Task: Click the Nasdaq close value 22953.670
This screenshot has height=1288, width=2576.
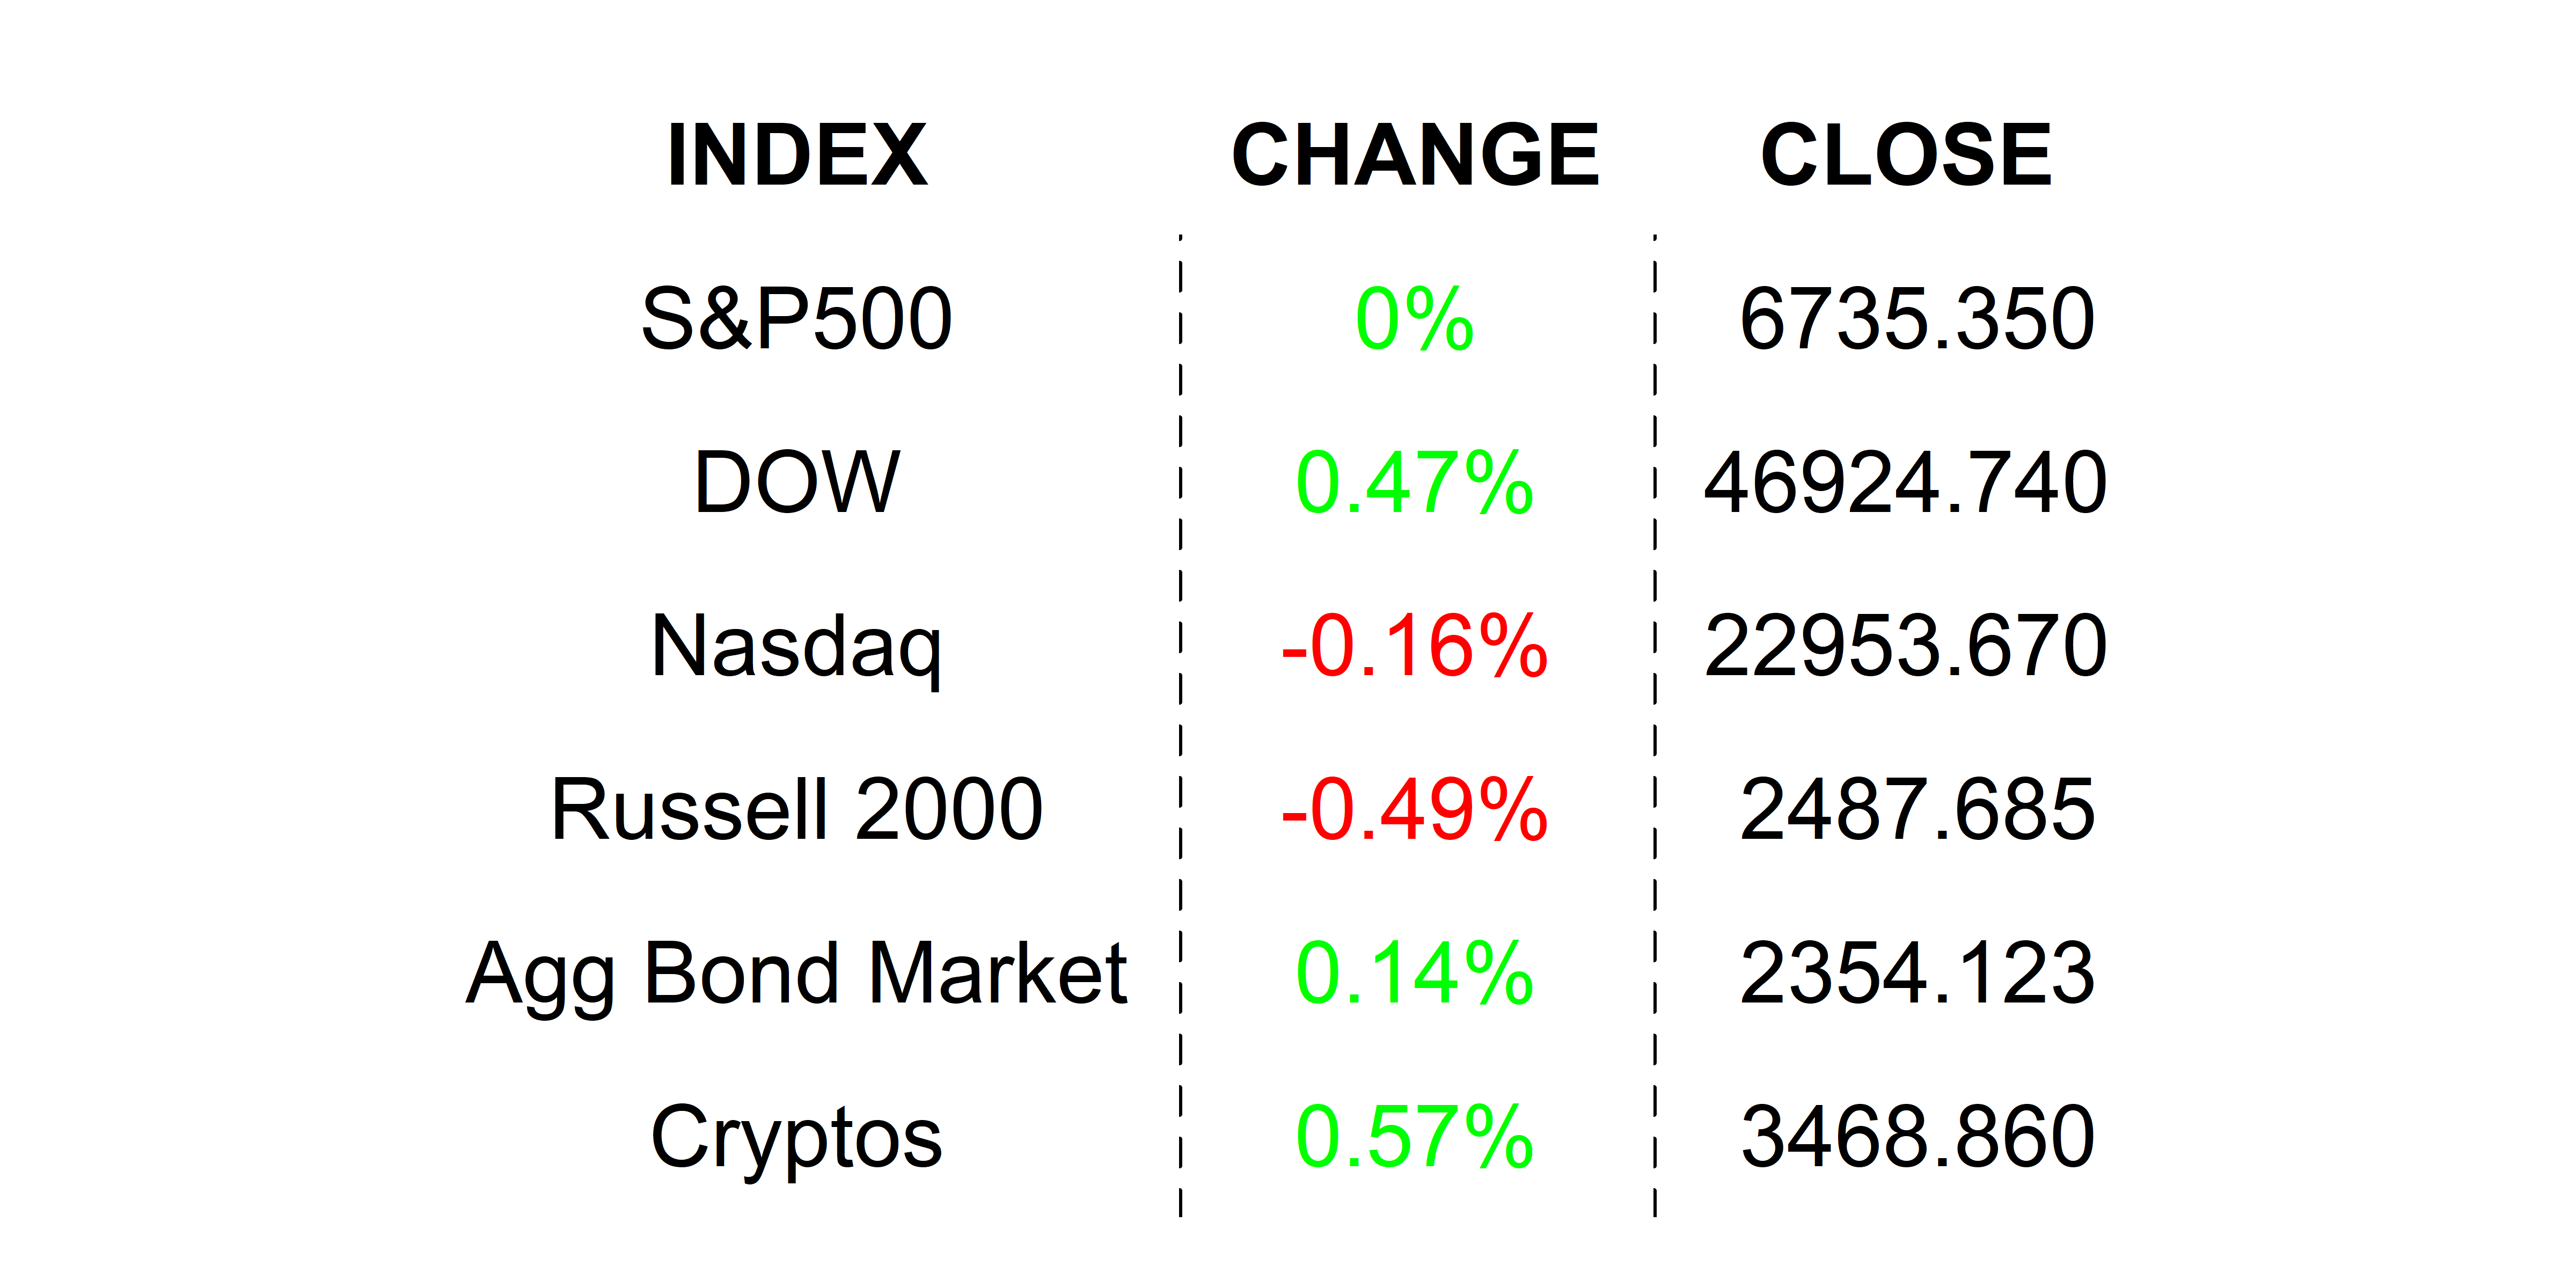Action: [1906, 647]
